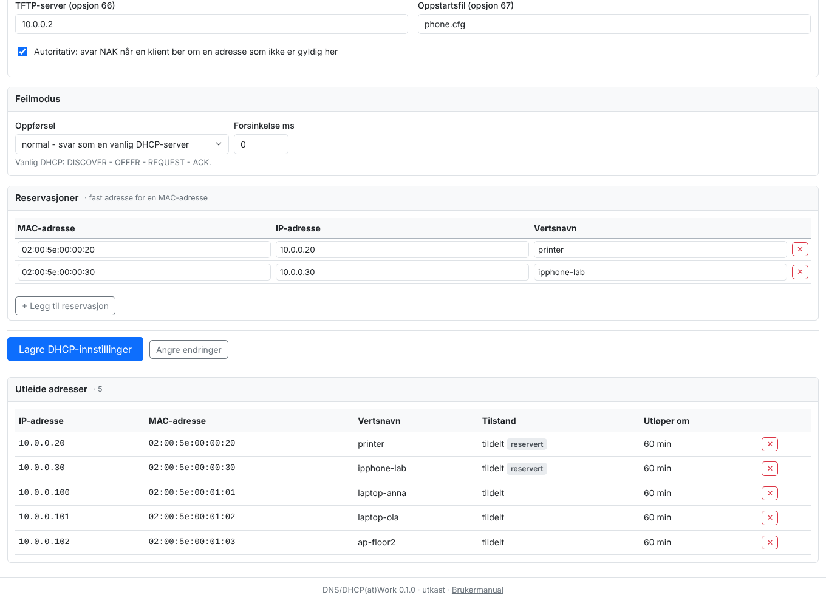The width and height of the screenshot is (826, 595).
Task: Click the Utløper om column header
Action: [x=666, y=421]
